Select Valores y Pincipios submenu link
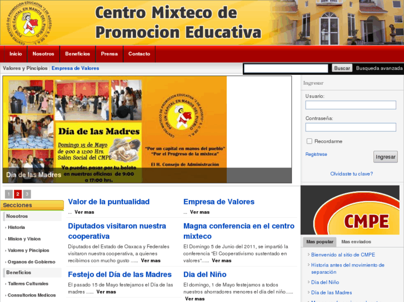 pos(25,68)
